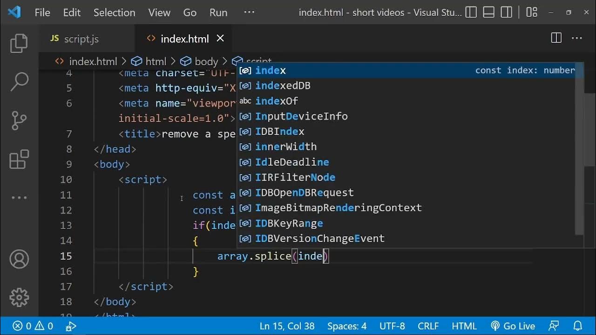Change language mode via HTML status item
The width and height of the screenshot is (596, 335).
point(464,326)
